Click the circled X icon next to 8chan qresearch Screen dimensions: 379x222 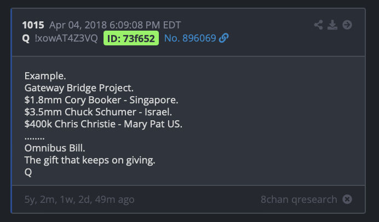[x=347, y=200]
